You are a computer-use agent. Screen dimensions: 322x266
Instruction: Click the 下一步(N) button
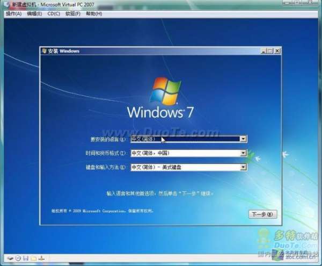coord(262,214)
